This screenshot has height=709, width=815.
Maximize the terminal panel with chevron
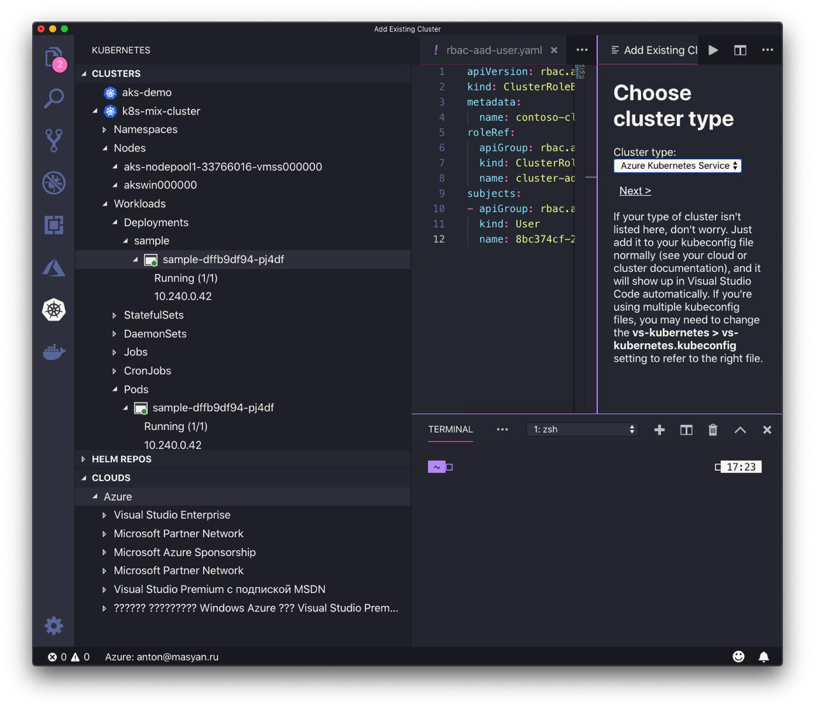pos(740,430)
